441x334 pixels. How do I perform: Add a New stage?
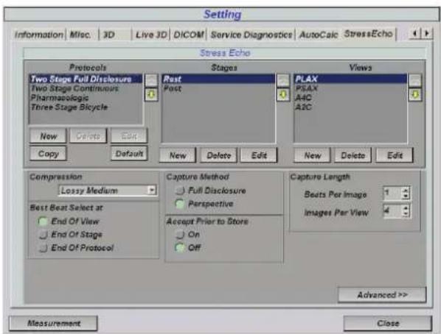(x=178, y=155)
